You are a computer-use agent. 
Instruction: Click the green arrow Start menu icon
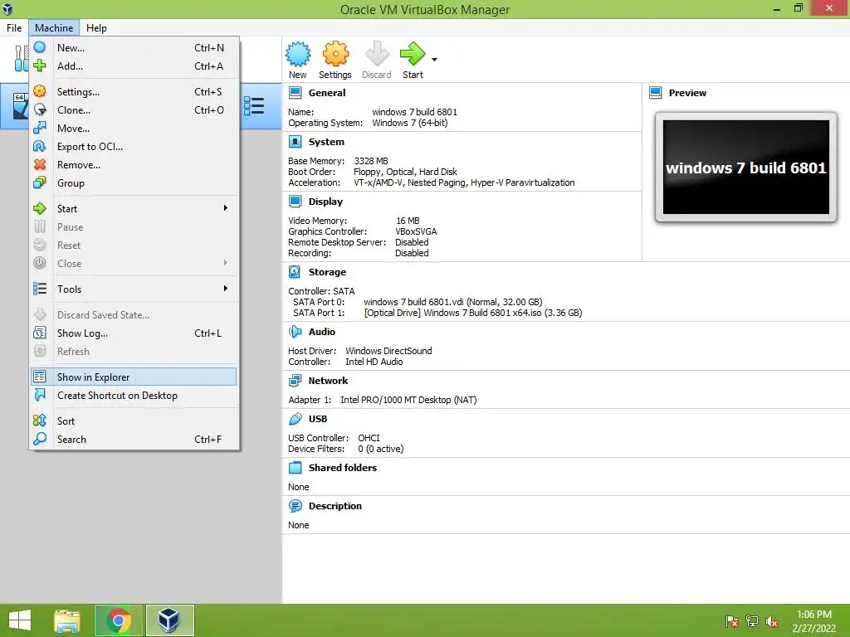pos(40,208)
